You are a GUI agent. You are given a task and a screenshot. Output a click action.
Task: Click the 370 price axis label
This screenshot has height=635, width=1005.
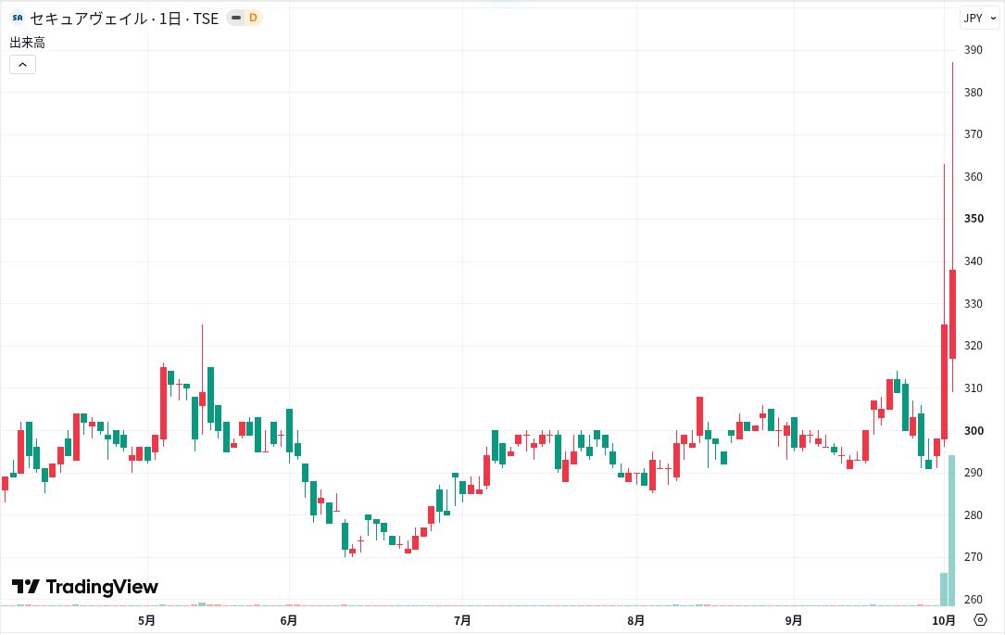pyautogui.click(x=973, y=134)
